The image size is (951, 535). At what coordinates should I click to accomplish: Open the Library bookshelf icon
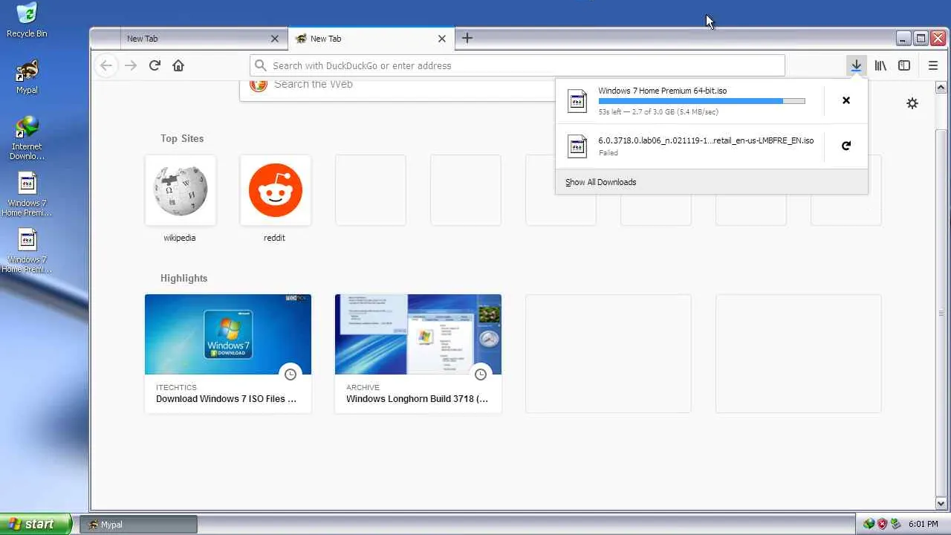pos(880,65)
